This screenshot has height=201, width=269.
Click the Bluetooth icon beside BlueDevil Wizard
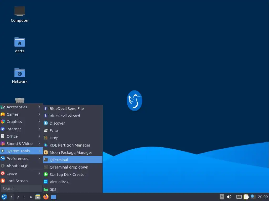46,116
